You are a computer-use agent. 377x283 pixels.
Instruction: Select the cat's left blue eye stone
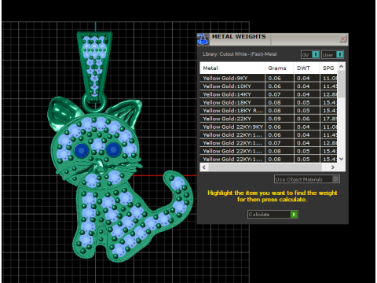tap(82, 151)
